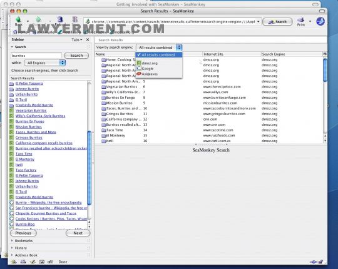Sort by Search Engine column header

click(x=292, y=54)
